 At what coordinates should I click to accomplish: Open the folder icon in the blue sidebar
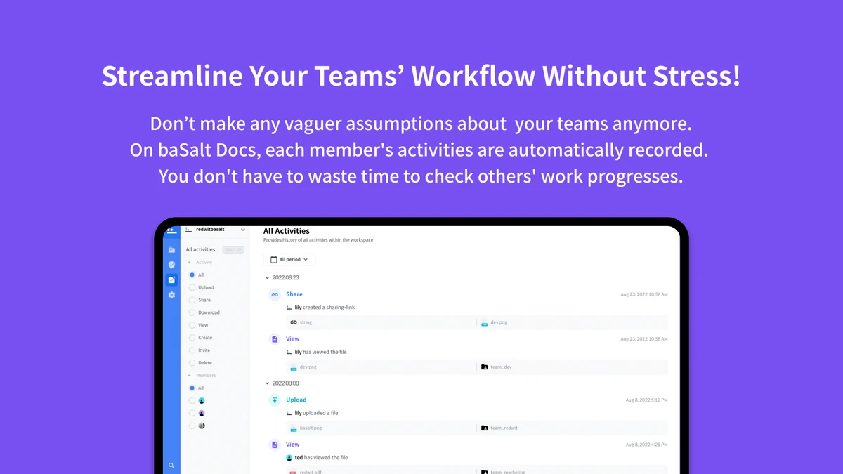pyautogui.click(x=171, y=249)
